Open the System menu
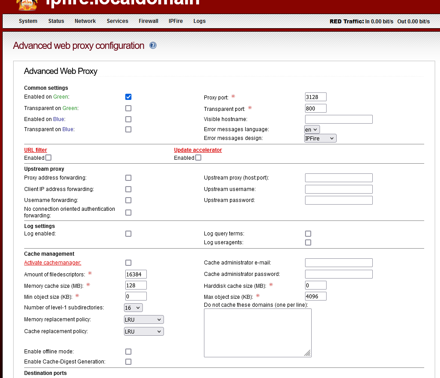 pos(28,21)
